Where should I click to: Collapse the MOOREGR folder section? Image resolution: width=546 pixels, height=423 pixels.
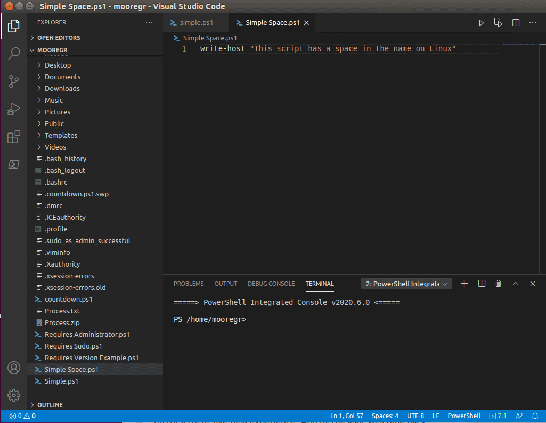pos(95,49)
